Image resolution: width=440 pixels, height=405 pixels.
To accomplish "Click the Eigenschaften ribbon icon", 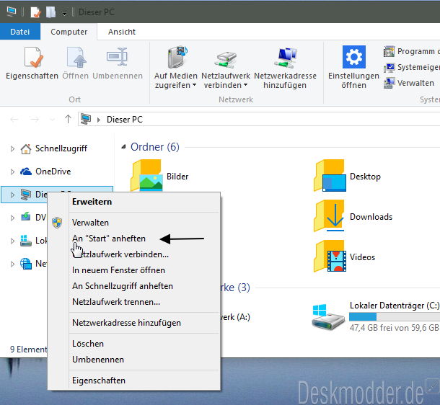I will tap(33, 57).
